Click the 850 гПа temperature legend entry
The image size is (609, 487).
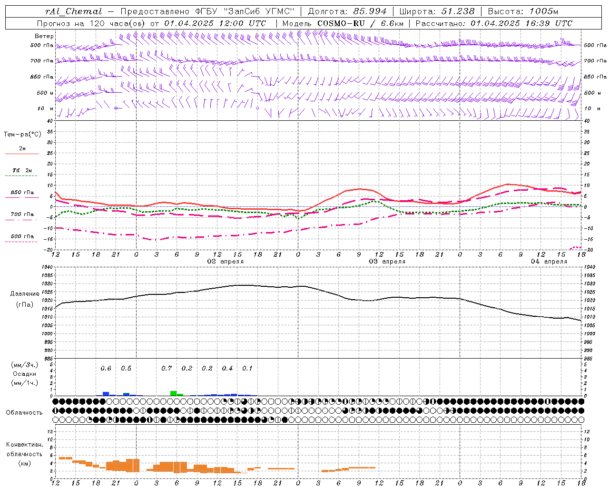click(x=22, y=193)
